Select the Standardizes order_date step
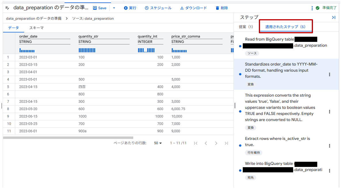This screenshot has height=191, width=342. coord(286,74)
